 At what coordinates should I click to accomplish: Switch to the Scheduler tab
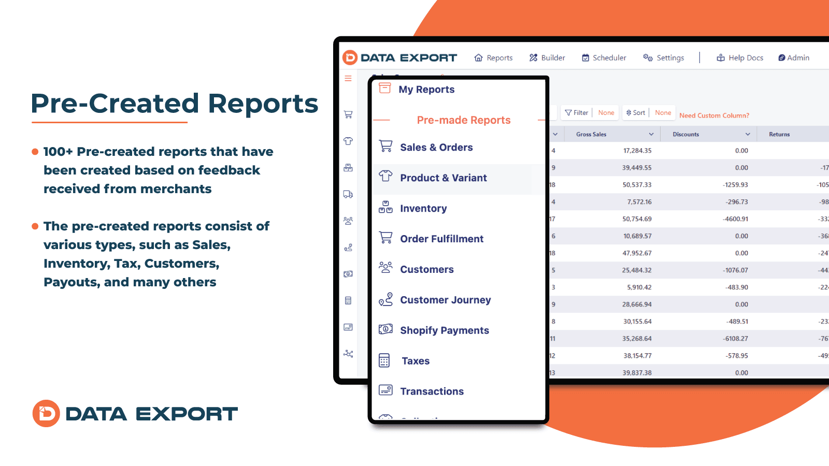604,57
